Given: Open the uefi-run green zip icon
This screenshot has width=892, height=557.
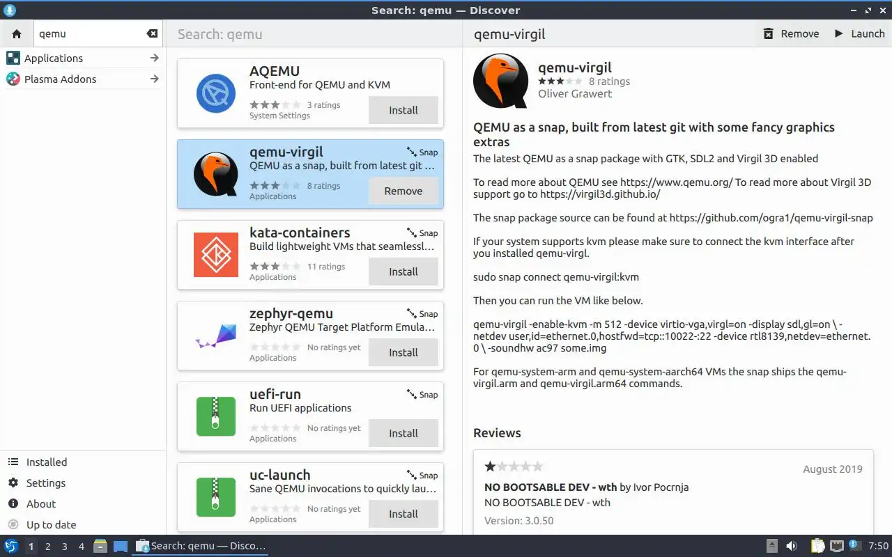Looking at the screenshot, I should pos(215,416).
